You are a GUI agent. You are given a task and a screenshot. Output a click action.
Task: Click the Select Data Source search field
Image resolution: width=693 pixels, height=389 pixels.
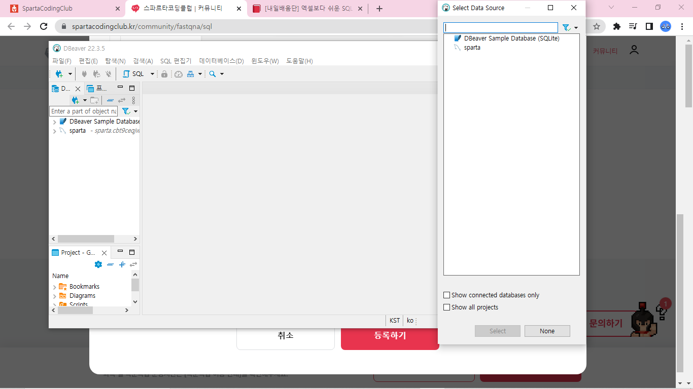click(501, 28)
